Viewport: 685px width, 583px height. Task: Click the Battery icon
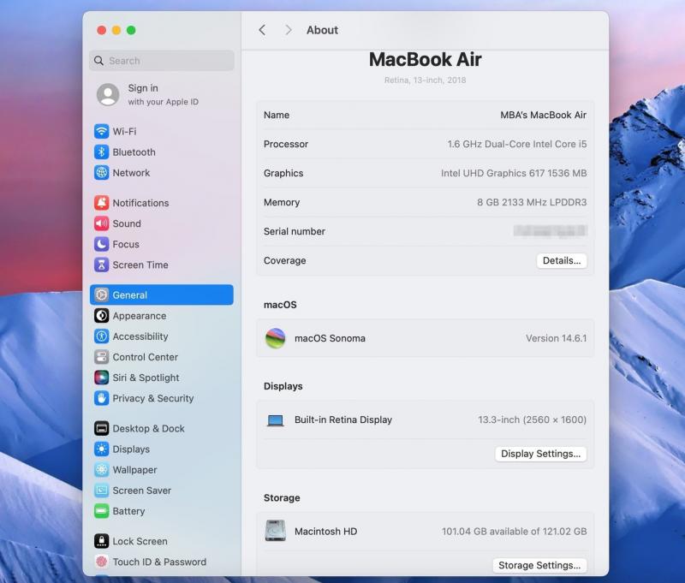tap(101, 511)
